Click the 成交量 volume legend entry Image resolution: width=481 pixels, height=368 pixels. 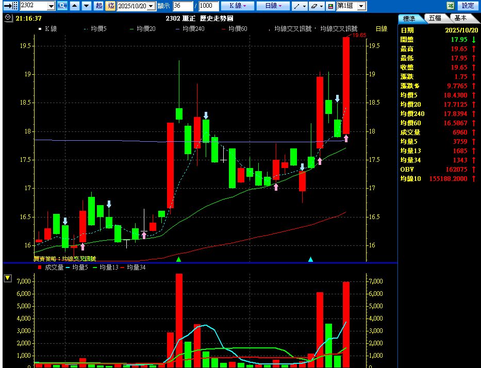(x=51, y=267)
